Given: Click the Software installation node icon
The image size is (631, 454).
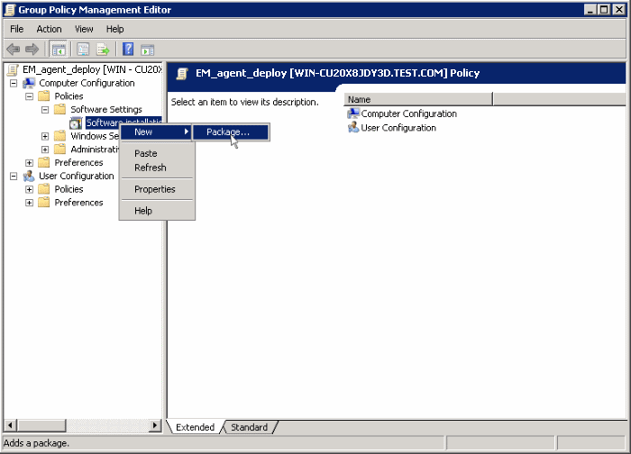Looking at the screenshot, I should [76, 123].
